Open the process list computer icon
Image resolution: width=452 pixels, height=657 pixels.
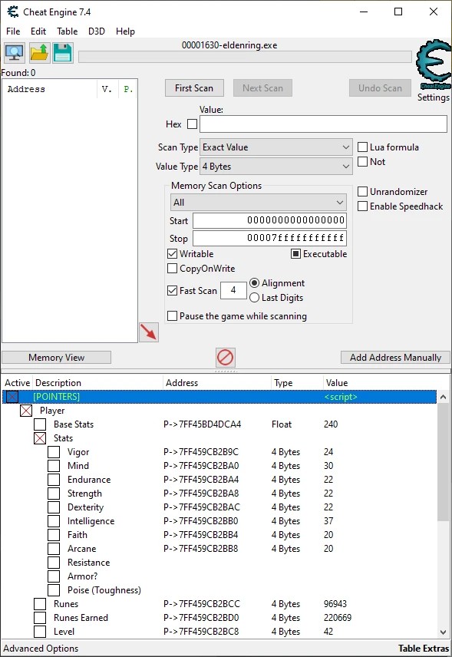coord(15,53)
